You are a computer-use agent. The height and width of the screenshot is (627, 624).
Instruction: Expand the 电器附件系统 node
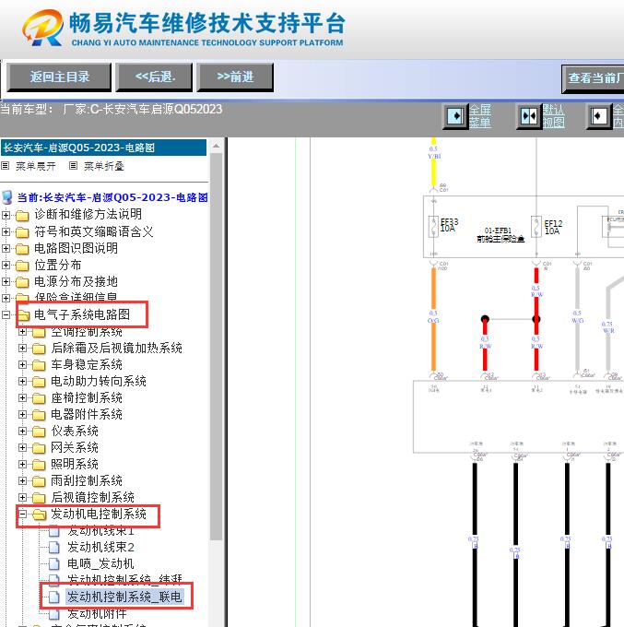tap(22, 415)
